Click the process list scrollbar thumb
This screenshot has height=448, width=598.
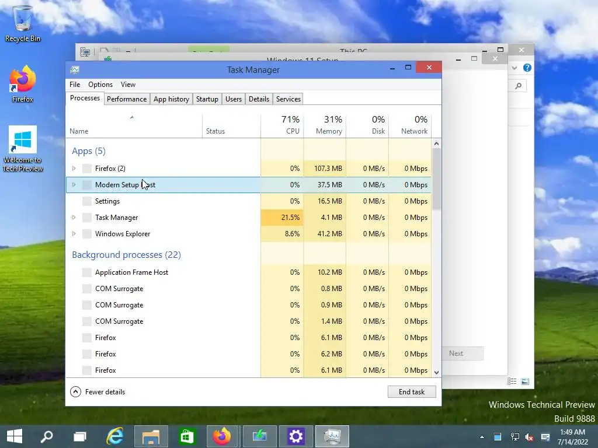point(436,179)
